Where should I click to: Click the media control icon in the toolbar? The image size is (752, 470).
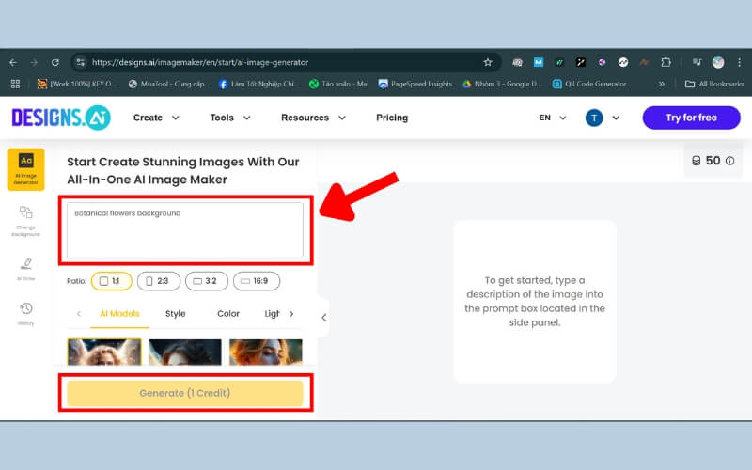coord(697,62)
